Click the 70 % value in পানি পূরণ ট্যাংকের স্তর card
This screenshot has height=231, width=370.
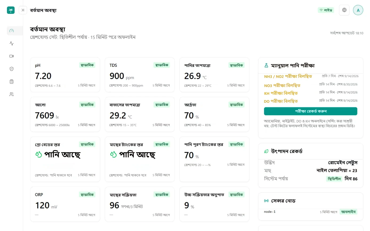pyautogui.click(x=191, y=155)
